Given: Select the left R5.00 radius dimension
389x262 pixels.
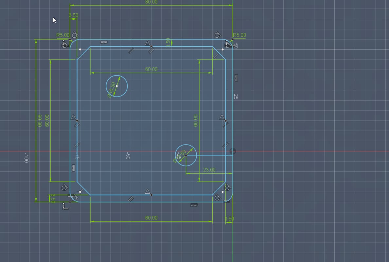Looking at the screenshot, I should tap(63, 35).
